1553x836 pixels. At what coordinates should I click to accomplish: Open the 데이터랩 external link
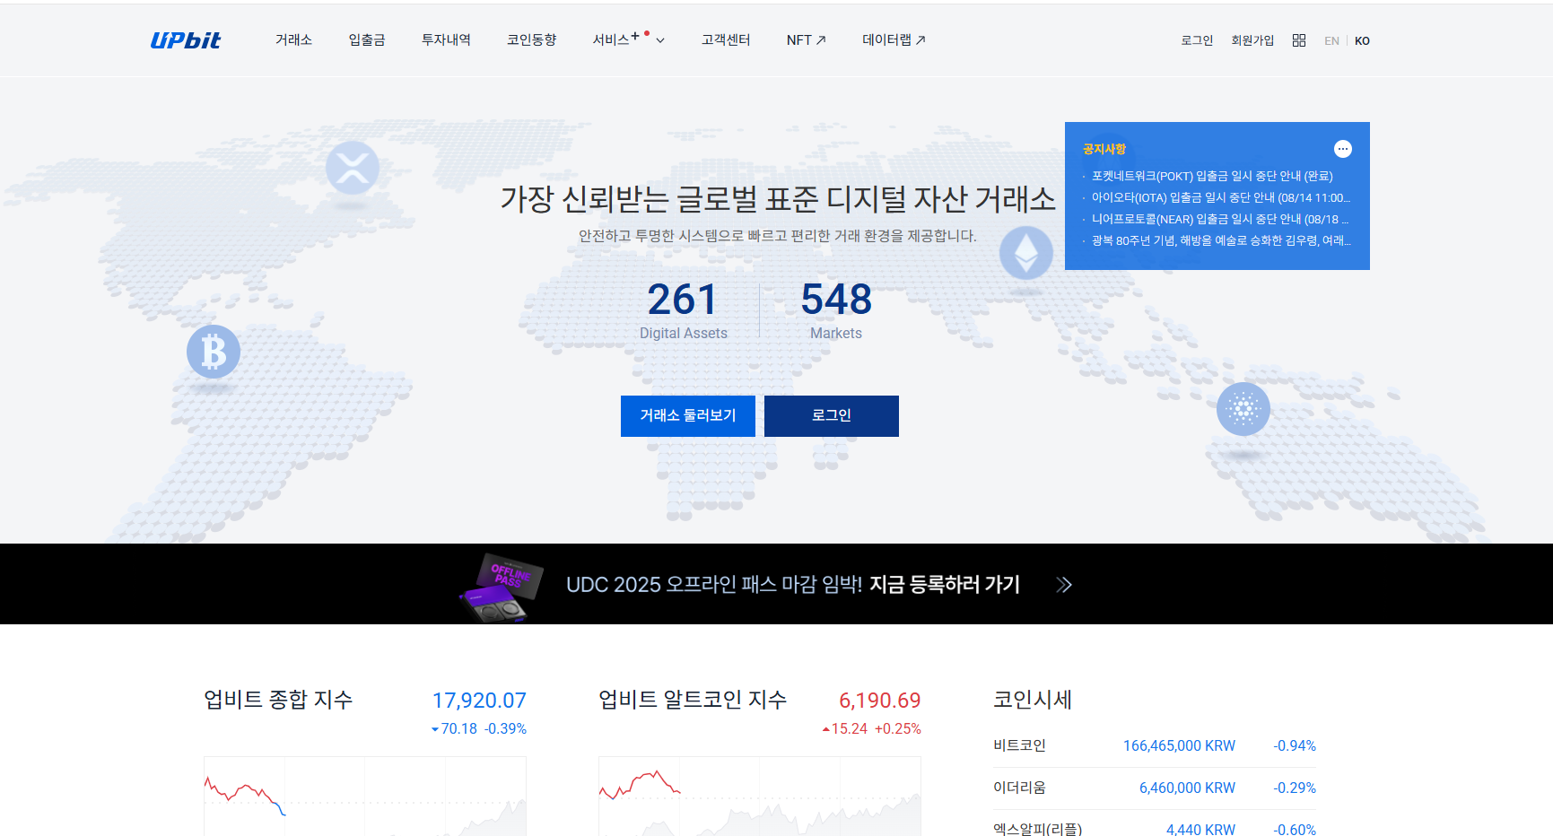click(894, 40)
